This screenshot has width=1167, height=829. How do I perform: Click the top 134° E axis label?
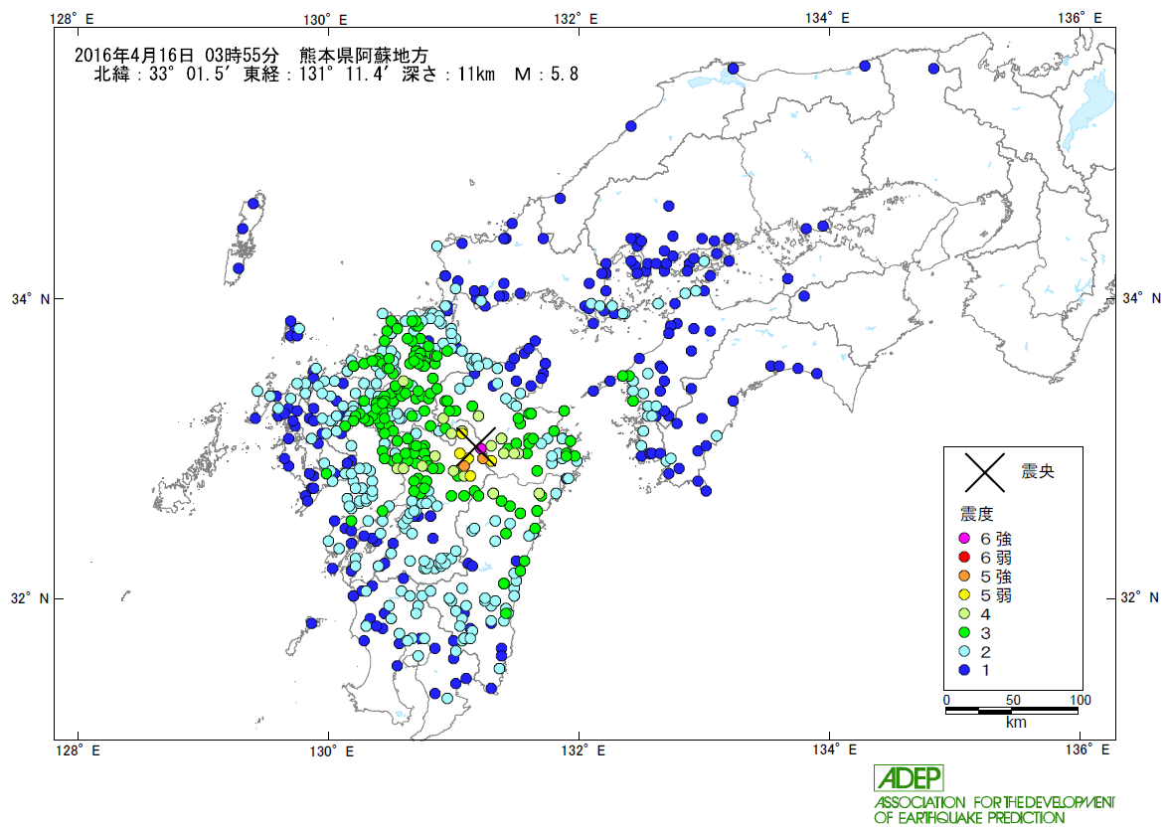click(x=827, y=18)
